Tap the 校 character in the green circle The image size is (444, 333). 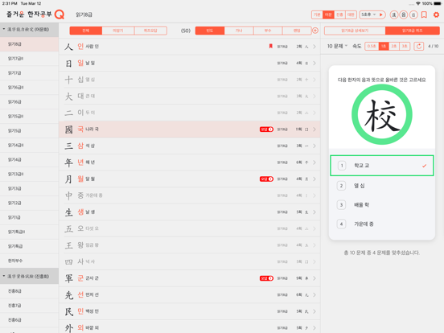point(382,115)
